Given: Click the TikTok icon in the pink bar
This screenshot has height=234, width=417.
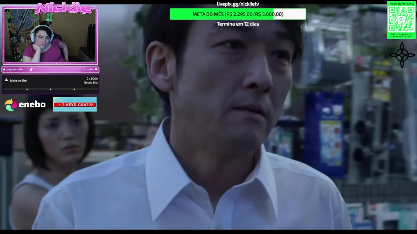Looking at the screenshot, I should 31,69.
